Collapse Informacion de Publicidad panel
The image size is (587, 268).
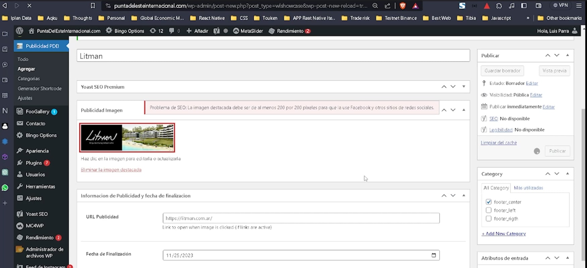pyautogui.click(x=464, y=195)
